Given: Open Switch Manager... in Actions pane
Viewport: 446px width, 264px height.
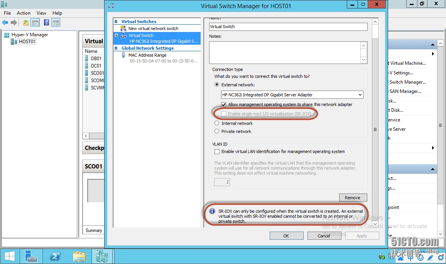Looking at the screenshot, I should click(407, 82).
